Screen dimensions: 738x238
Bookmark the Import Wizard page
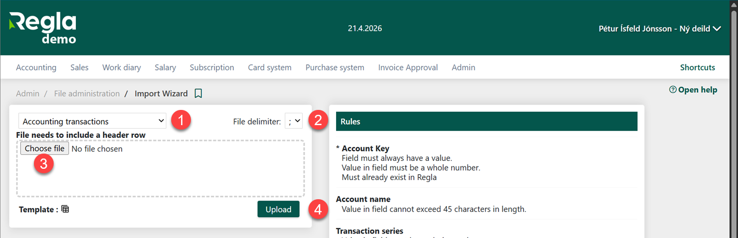198,93
